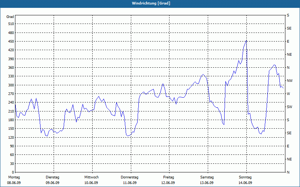
Task: Select the 30 y-axis value
Action: 12,163
